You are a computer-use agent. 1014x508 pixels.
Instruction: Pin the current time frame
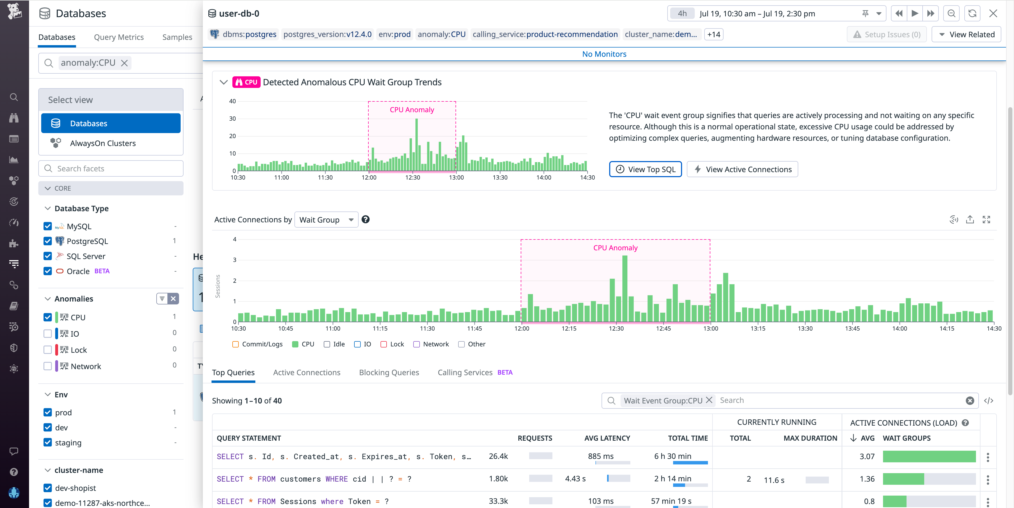[x=866, y=13]
